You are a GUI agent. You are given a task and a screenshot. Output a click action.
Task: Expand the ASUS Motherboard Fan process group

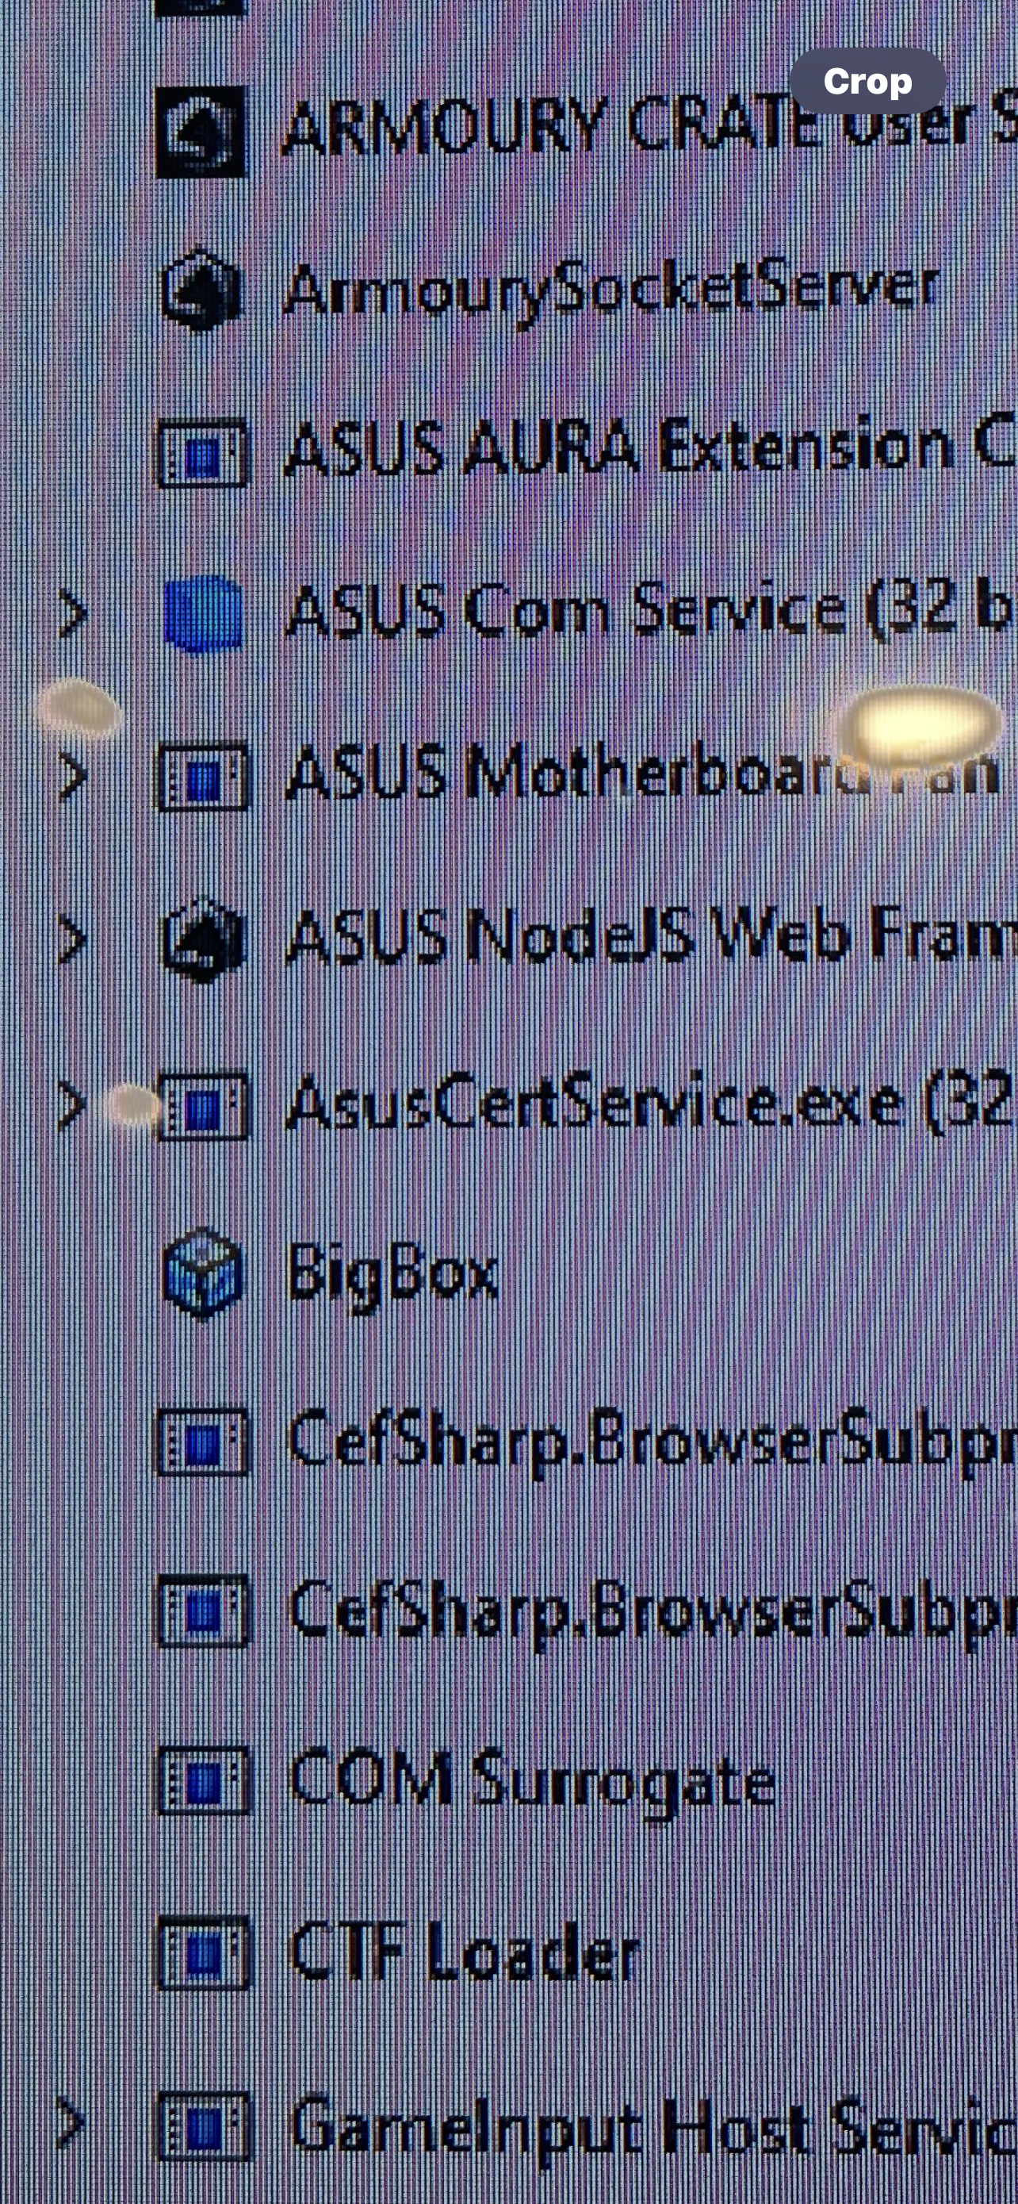click(x=74, y=777)
